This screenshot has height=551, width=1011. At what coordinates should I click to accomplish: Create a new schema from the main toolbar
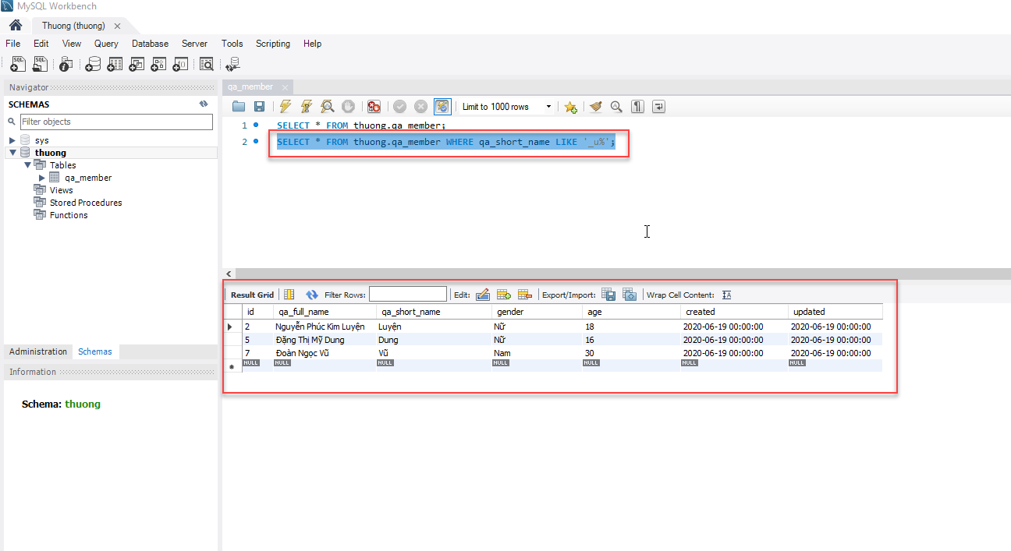93,65
